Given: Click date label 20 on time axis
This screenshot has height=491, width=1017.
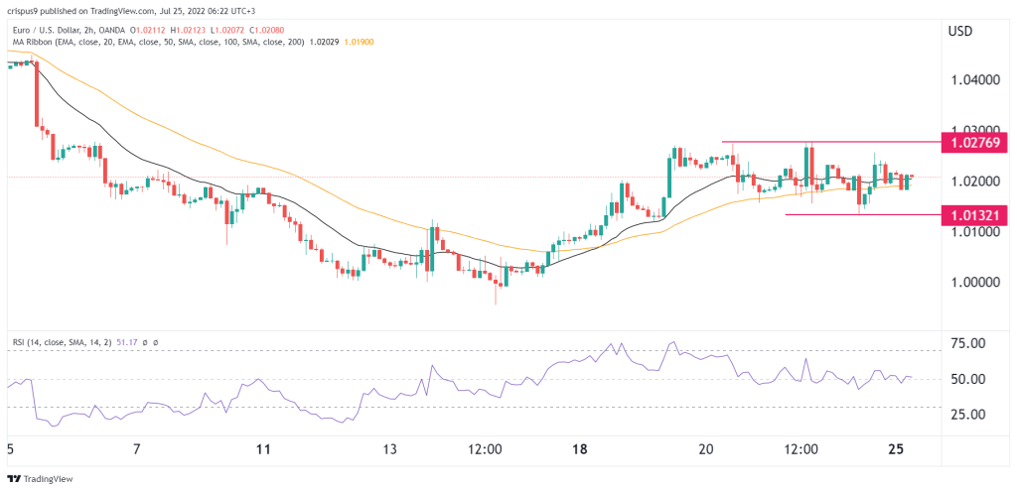Looking at the screenshot, I should [706, 449].
